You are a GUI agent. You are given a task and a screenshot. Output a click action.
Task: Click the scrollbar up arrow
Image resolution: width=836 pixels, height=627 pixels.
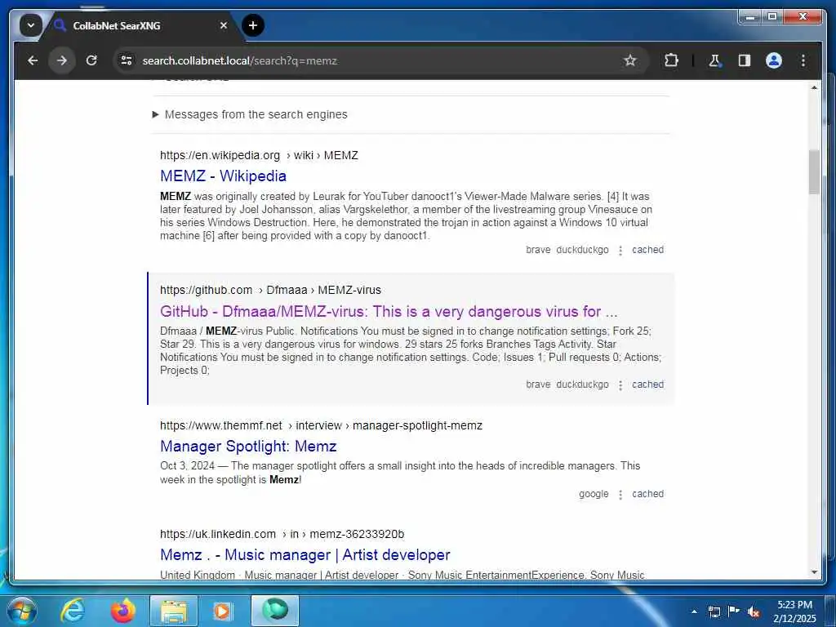(x=814, y=87)
